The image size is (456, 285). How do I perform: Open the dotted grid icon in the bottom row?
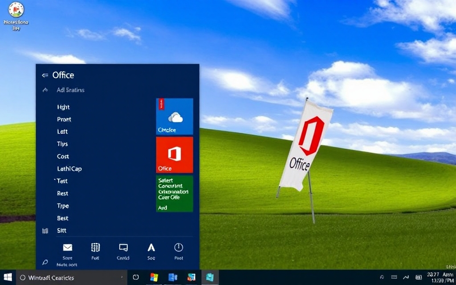pyautogui.click(x=95, y=248)
